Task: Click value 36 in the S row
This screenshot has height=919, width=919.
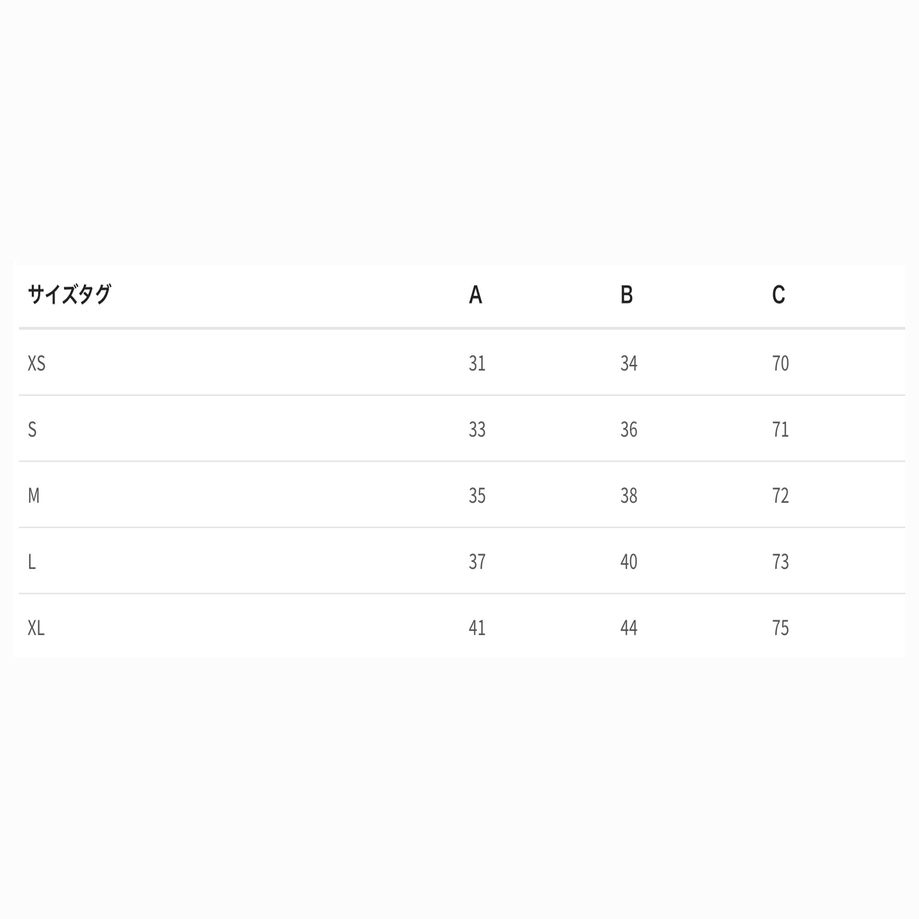Action: click(x=628, y=430)
